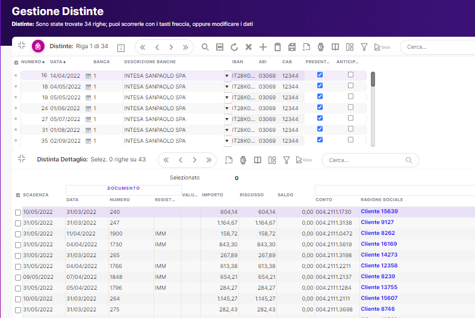
Task: Click layout columns icon in Distinta Dettaglio toolbar
Action: pyautogui.click(x=272, y=160)
